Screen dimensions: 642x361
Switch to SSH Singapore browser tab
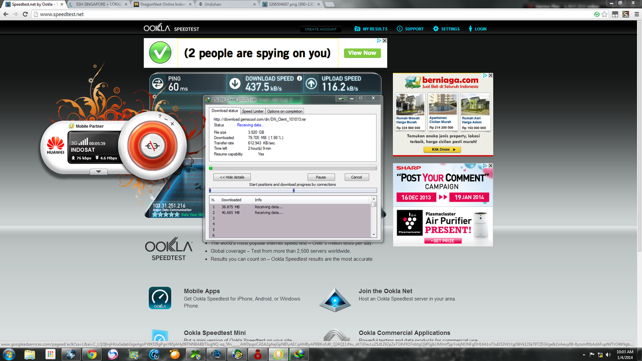(x=98, y=4)
